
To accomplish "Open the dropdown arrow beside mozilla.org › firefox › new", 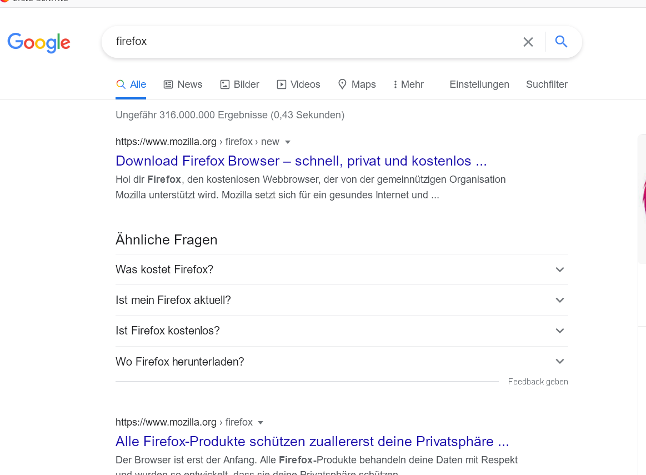I will [288, 142].
